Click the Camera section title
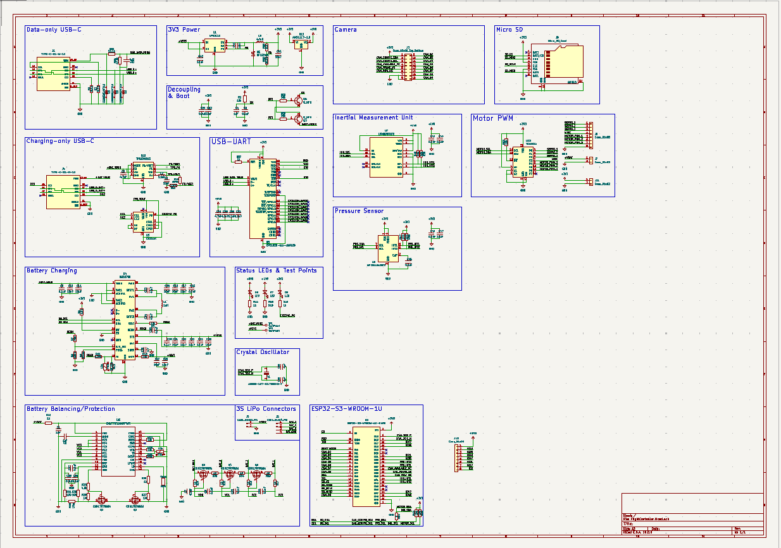The image size is (781, 548). click(346, 30)
